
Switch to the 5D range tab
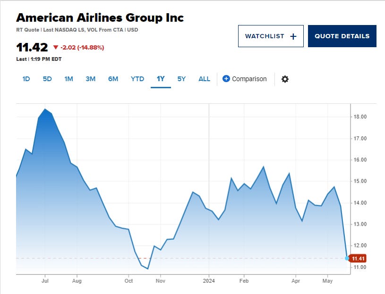coord(47,79)
